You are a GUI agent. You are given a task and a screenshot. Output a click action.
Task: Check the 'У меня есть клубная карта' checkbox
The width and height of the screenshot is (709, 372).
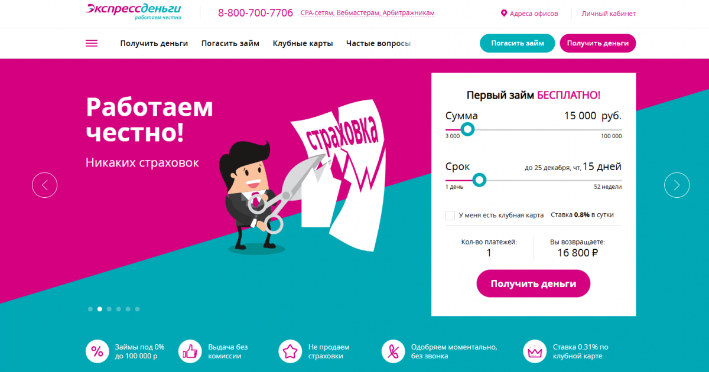tap(450, 216)
